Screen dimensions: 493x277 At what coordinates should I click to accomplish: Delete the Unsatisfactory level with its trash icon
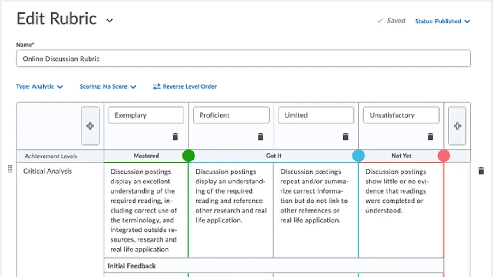(431, 137)
